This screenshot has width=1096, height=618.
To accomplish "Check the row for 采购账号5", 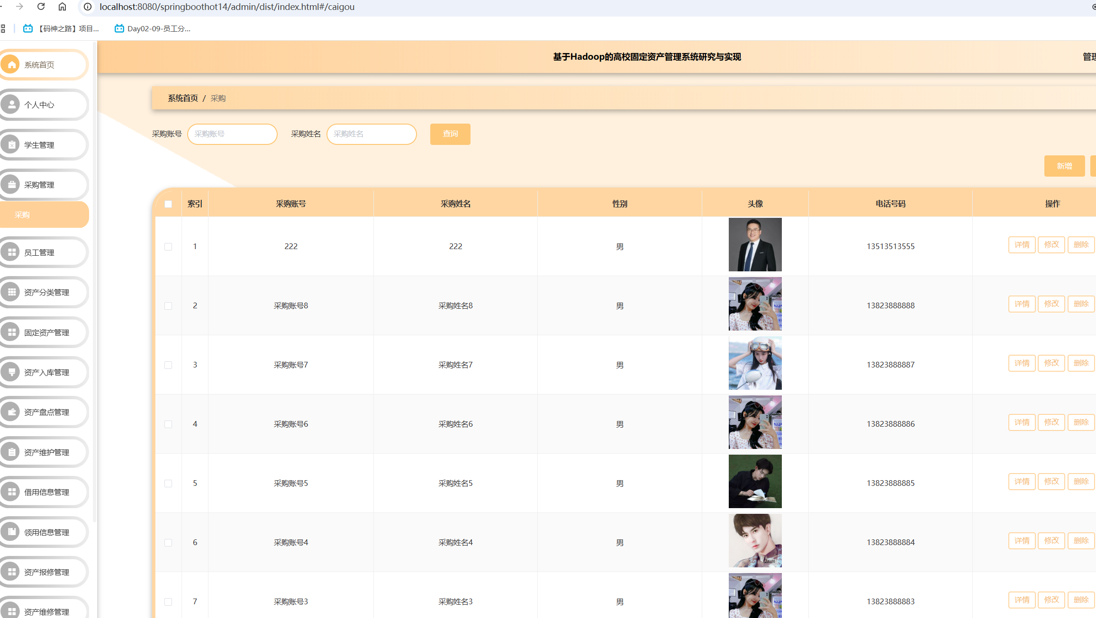I will click(168, 484).
